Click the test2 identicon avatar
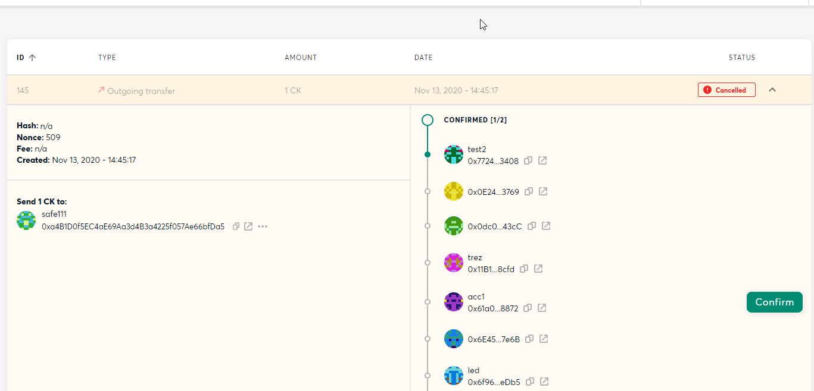Viewport: 814px width, 391px height. [x=454, y=154]
